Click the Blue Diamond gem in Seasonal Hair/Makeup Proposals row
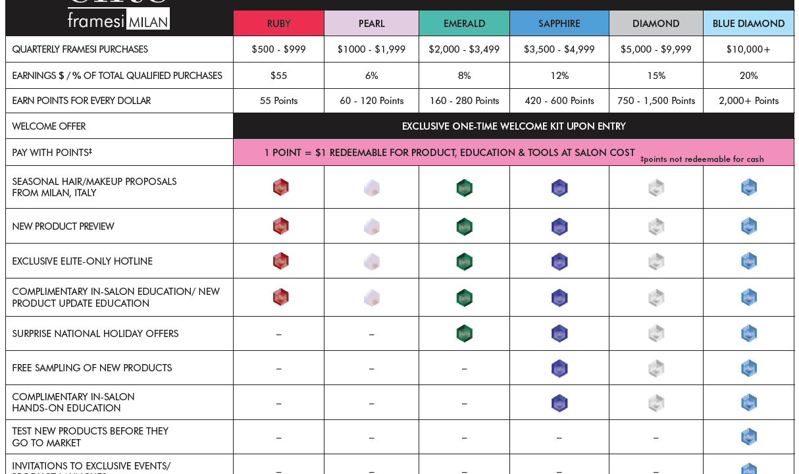 pos(749,188)
